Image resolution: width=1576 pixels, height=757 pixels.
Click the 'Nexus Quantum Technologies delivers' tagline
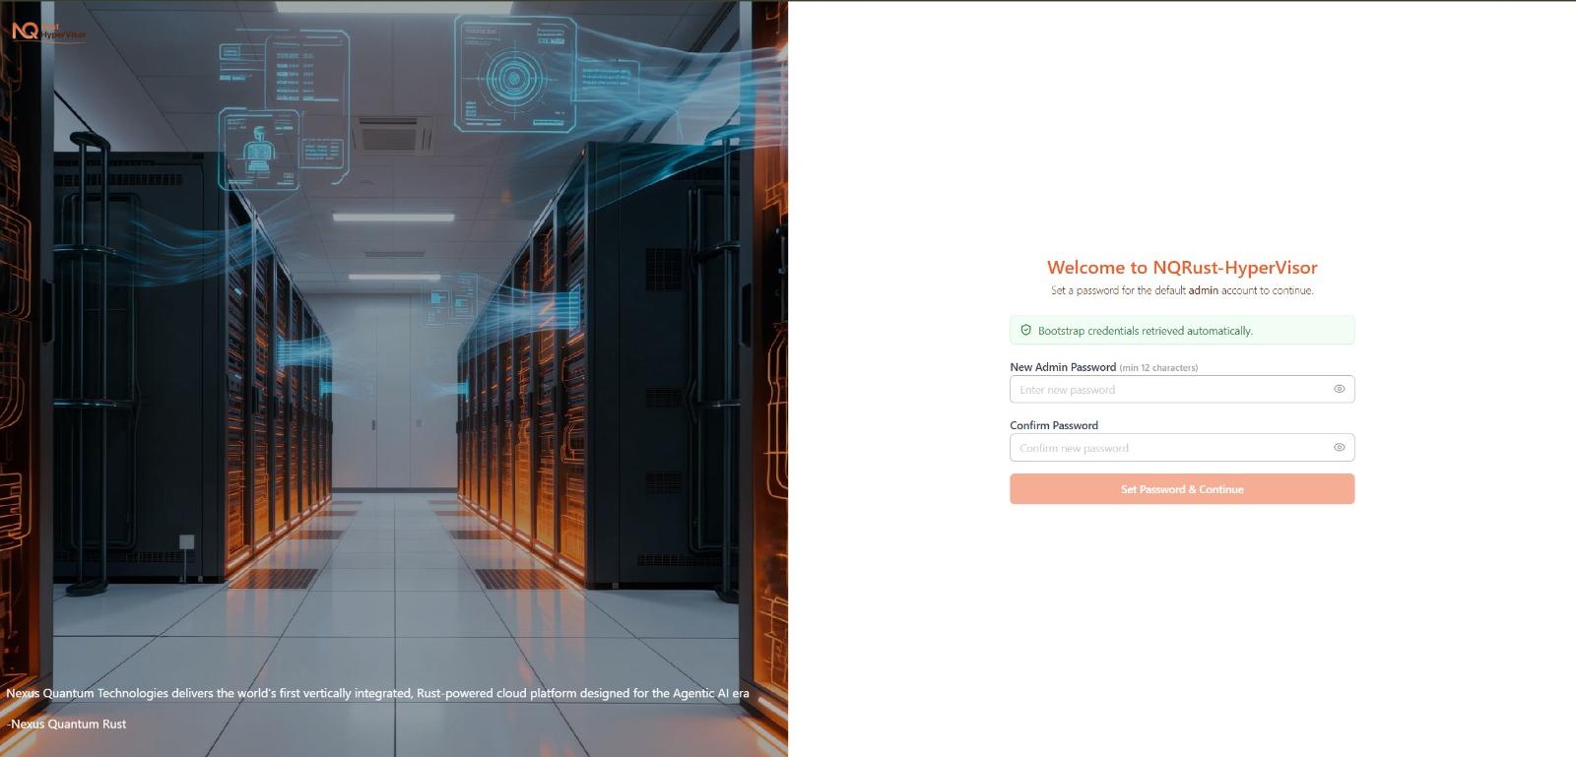(377, 693)
